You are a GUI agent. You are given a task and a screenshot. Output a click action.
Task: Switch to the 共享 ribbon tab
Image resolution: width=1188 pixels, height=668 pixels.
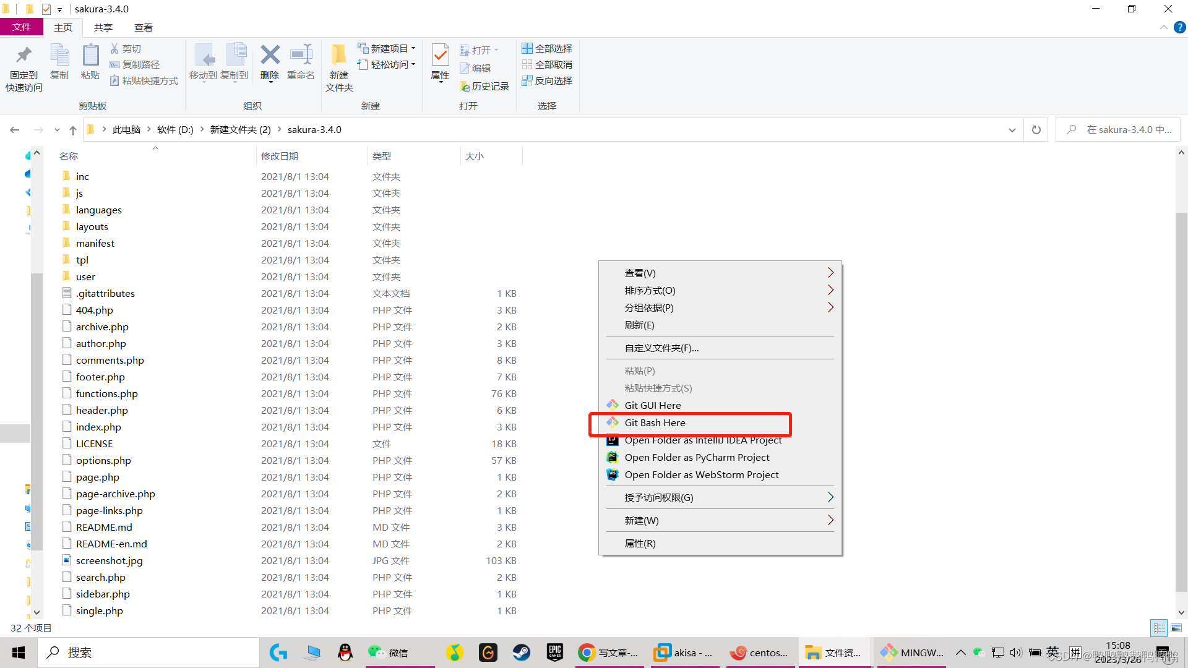(103, 27)
